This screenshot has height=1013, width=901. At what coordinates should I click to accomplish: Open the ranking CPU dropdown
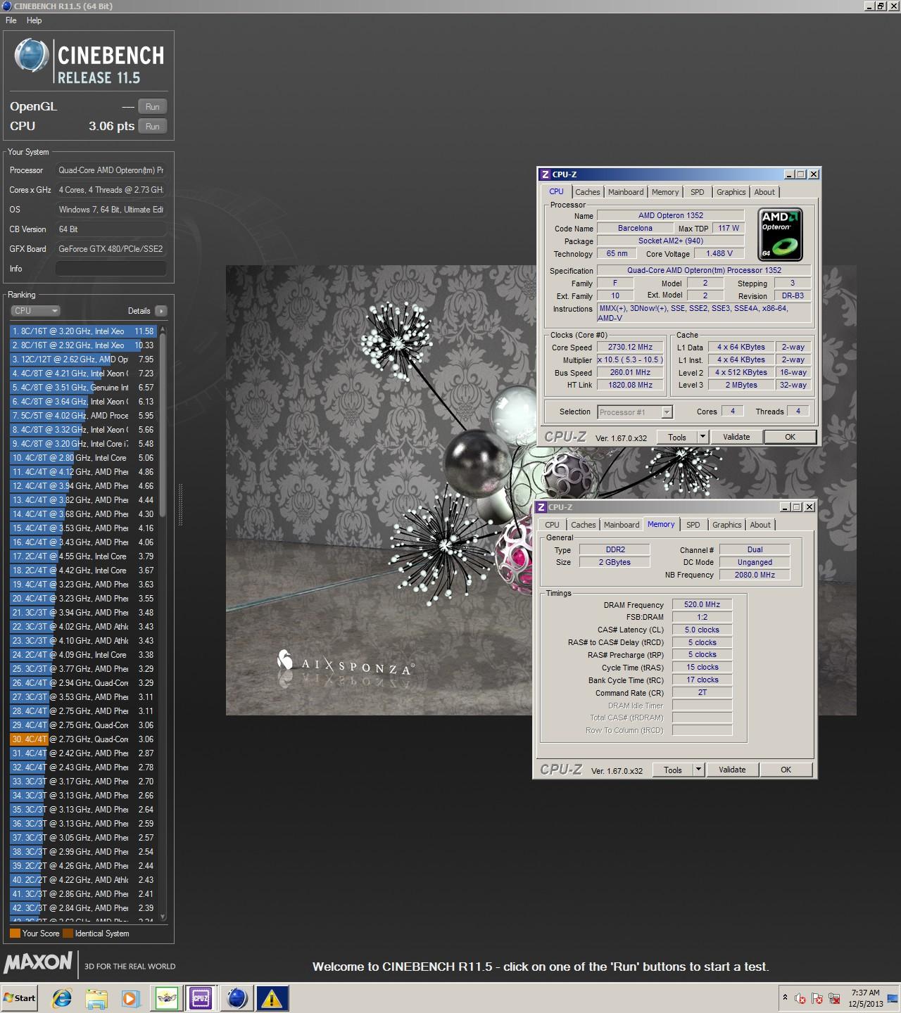[35, 311]
